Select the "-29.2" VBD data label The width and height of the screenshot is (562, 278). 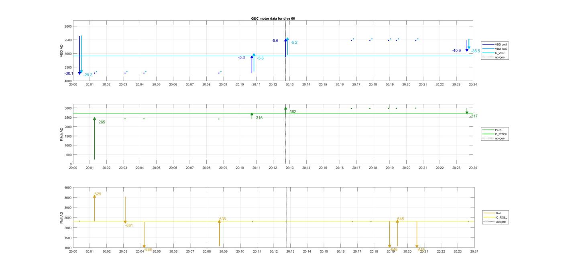(88, 75)
